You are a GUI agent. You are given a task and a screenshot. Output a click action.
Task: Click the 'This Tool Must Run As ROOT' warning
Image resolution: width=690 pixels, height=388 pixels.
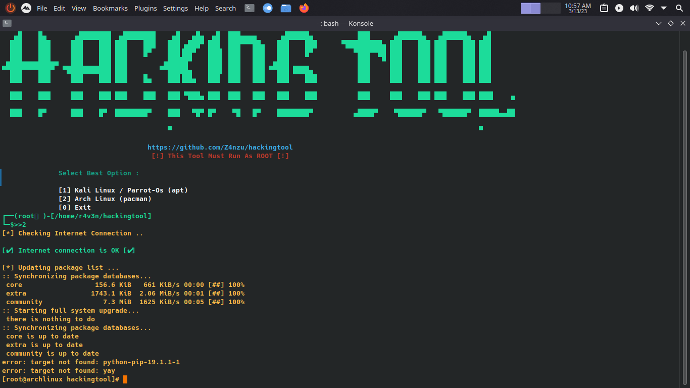click(220, 156)
